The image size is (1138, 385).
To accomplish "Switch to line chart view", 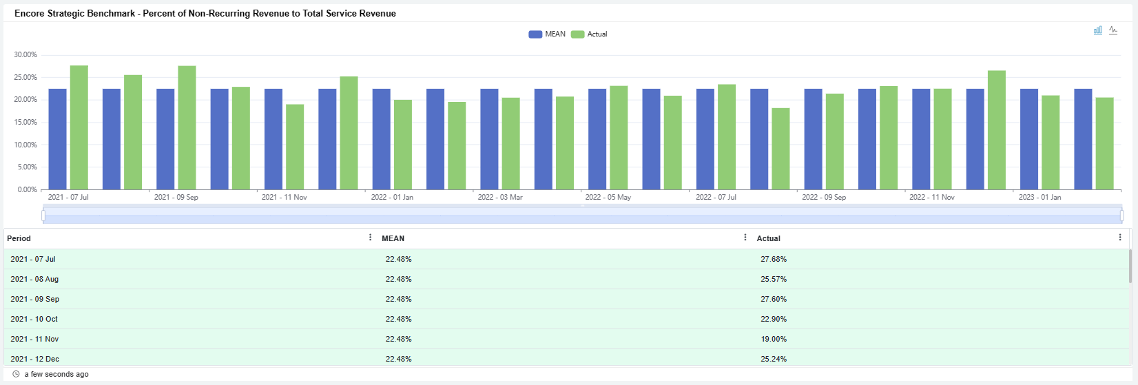I will pos(1113,30).
